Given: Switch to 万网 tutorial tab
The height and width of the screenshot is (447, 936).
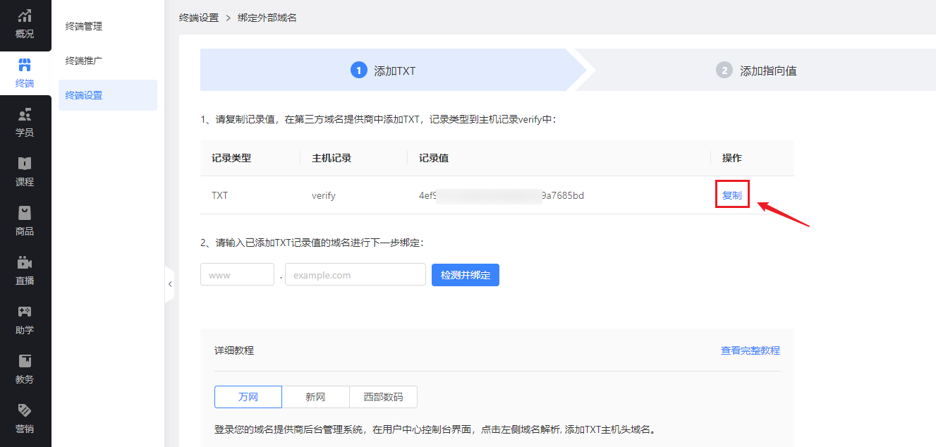Looking at the screenshot, I should pyautogui.click(x=248, y=397).
